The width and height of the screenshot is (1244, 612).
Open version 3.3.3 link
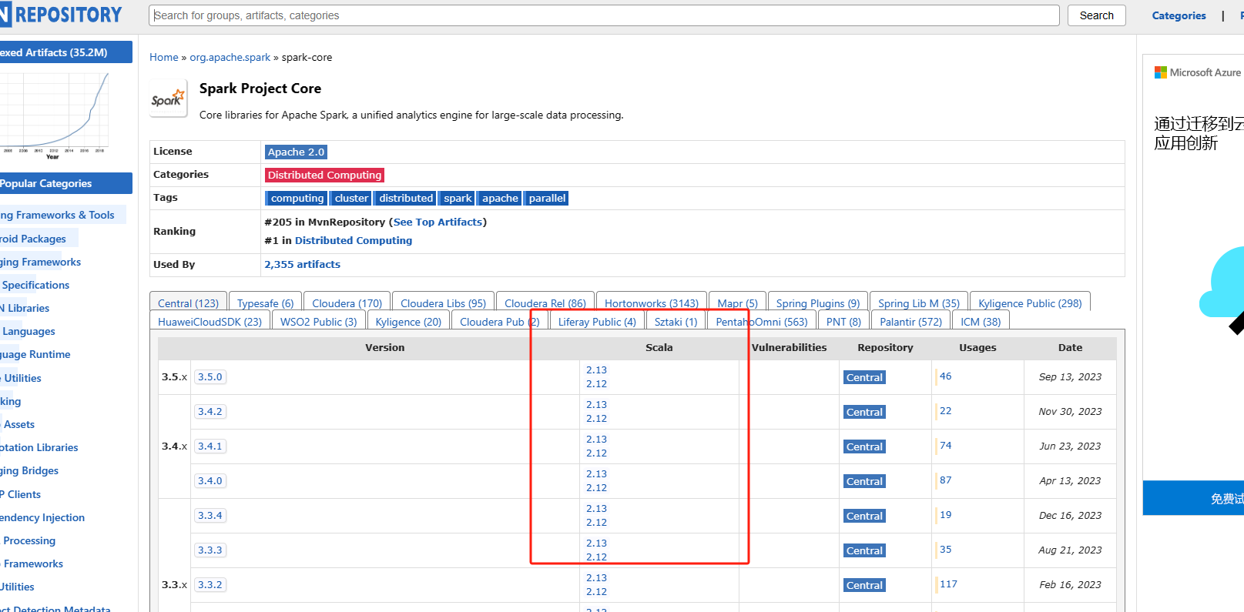(x=210, y=550)
